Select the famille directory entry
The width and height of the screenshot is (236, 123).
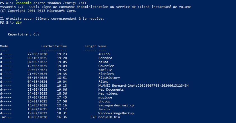105,70
